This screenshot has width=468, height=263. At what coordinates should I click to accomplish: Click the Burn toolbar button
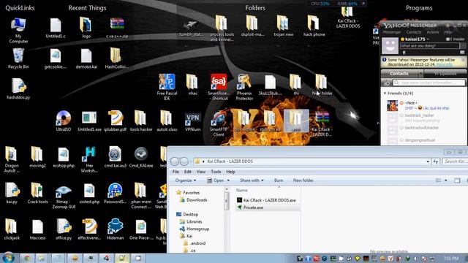tap(278, 180)
